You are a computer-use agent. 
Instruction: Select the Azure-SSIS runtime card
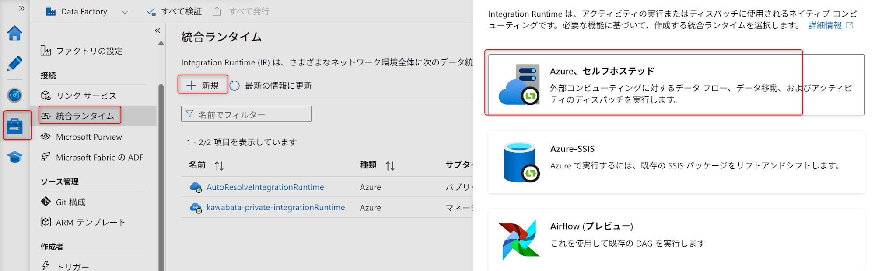[676, 162]
